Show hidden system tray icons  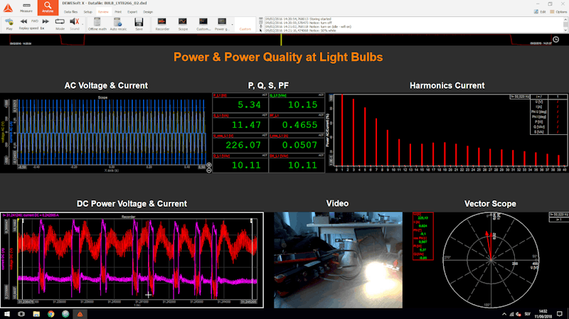pos(504,314)
